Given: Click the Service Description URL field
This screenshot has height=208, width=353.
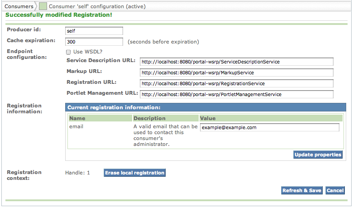Looking at the screenshot, I should (x=236, y=62).
